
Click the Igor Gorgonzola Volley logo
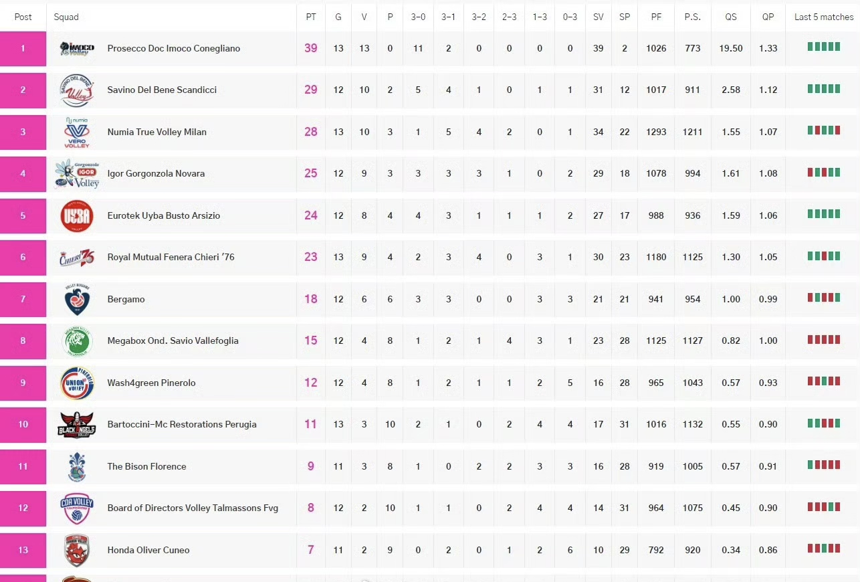click(77, 173)
